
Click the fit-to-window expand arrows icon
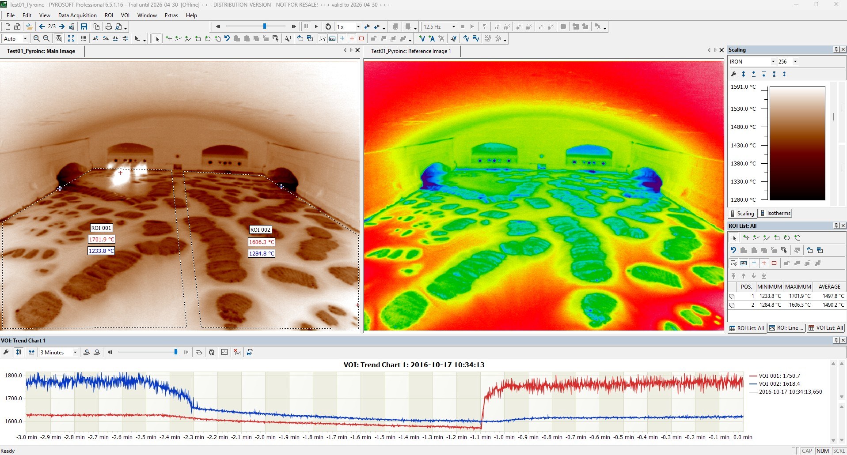pyautogui.click(x=71, y=38)
